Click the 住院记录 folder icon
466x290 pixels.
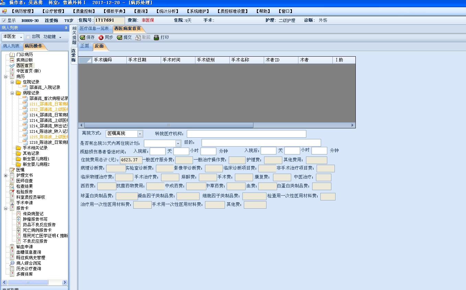click(x=19, y=82)
